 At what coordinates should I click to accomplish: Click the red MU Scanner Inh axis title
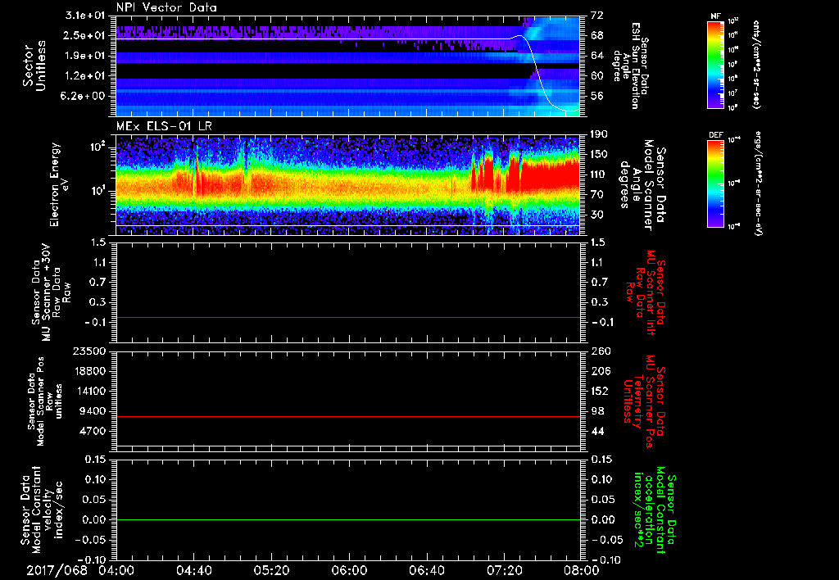(x=646, y=292)
